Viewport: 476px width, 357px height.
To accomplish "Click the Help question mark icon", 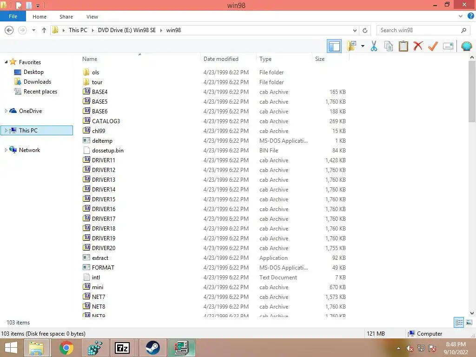I will [x=470, y=16].
